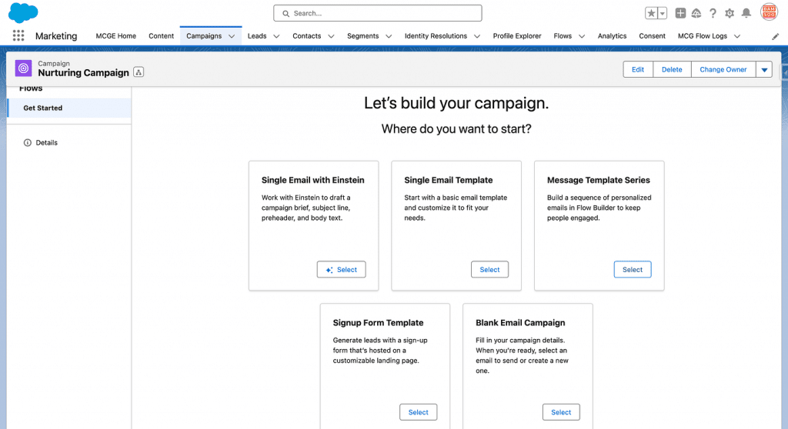The width and height of the screenshot is (788, 429).
Task: Open the Trailhead guidance icon
Action: coord(696,13)
